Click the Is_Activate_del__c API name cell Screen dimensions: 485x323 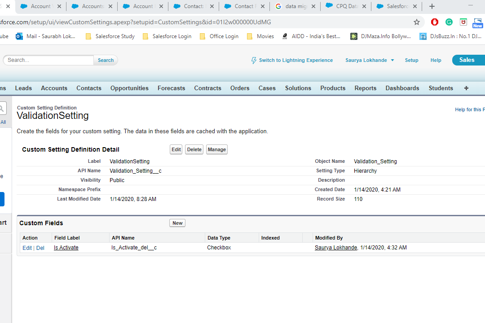134,248
